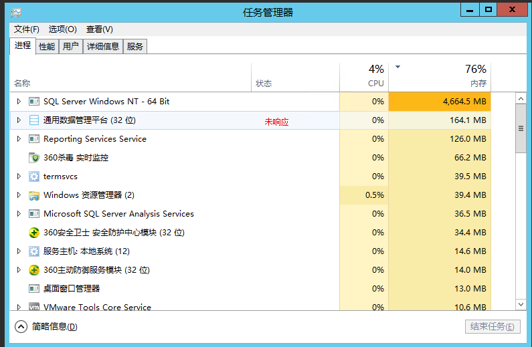Click the 通用数据管理平台 application icon
The width and height of the screenshot is (532, 347).
34,120
